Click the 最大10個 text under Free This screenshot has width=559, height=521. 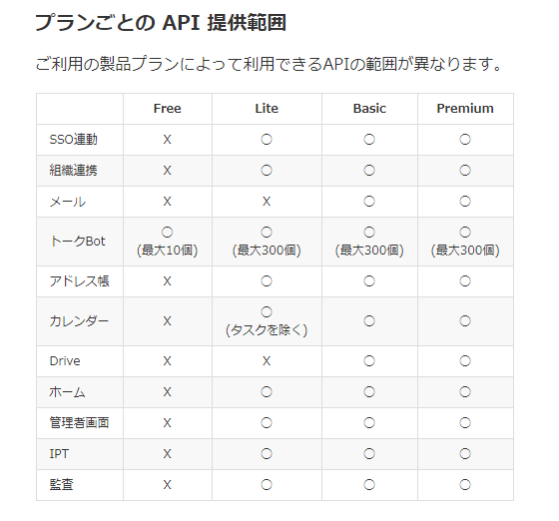click(168, 251)
